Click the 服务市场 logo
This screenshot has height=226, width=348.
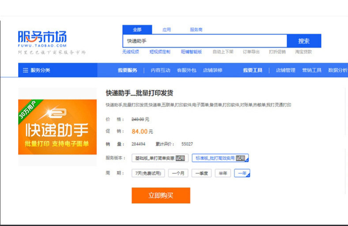pyautogui.click(x=42, y=39)
